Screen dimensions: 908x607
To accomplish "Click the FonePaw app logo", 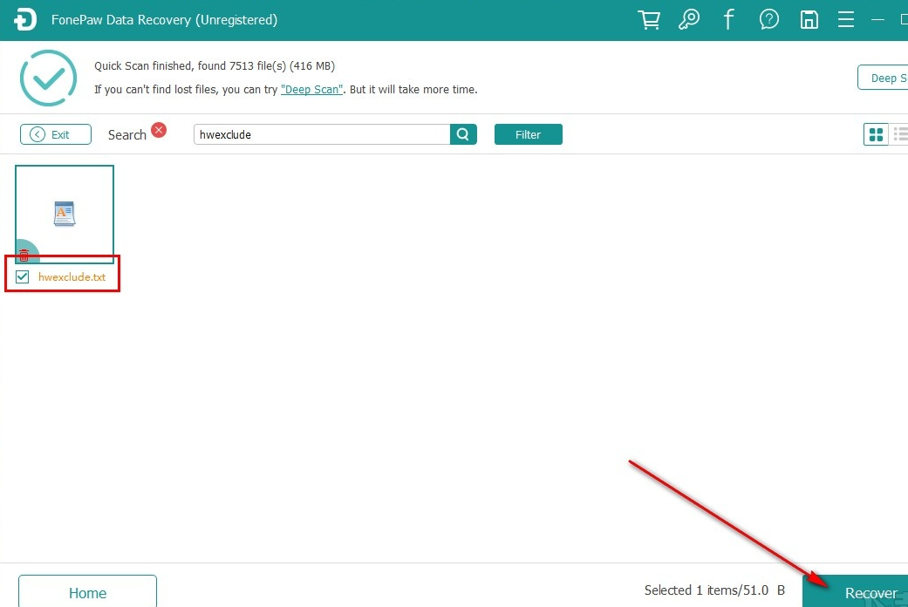I will pyautogui.click(x=25, y=20).
